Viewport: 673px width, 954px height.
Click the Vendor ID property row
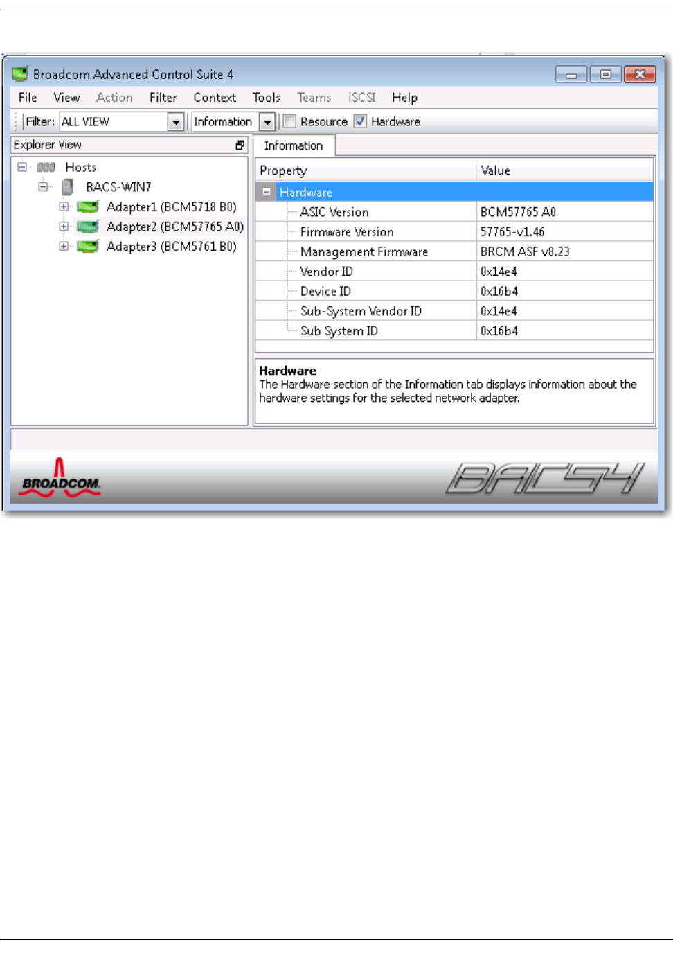pos(454,272)
